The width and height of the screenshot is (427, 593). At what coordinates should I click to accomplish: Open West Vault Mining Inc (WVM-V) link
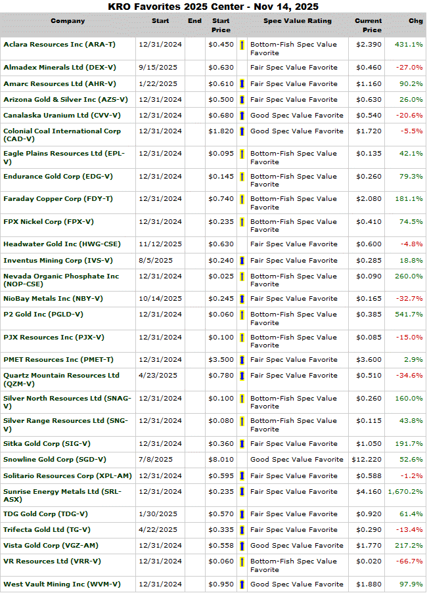pyautogui.click(x=62, y=584)
